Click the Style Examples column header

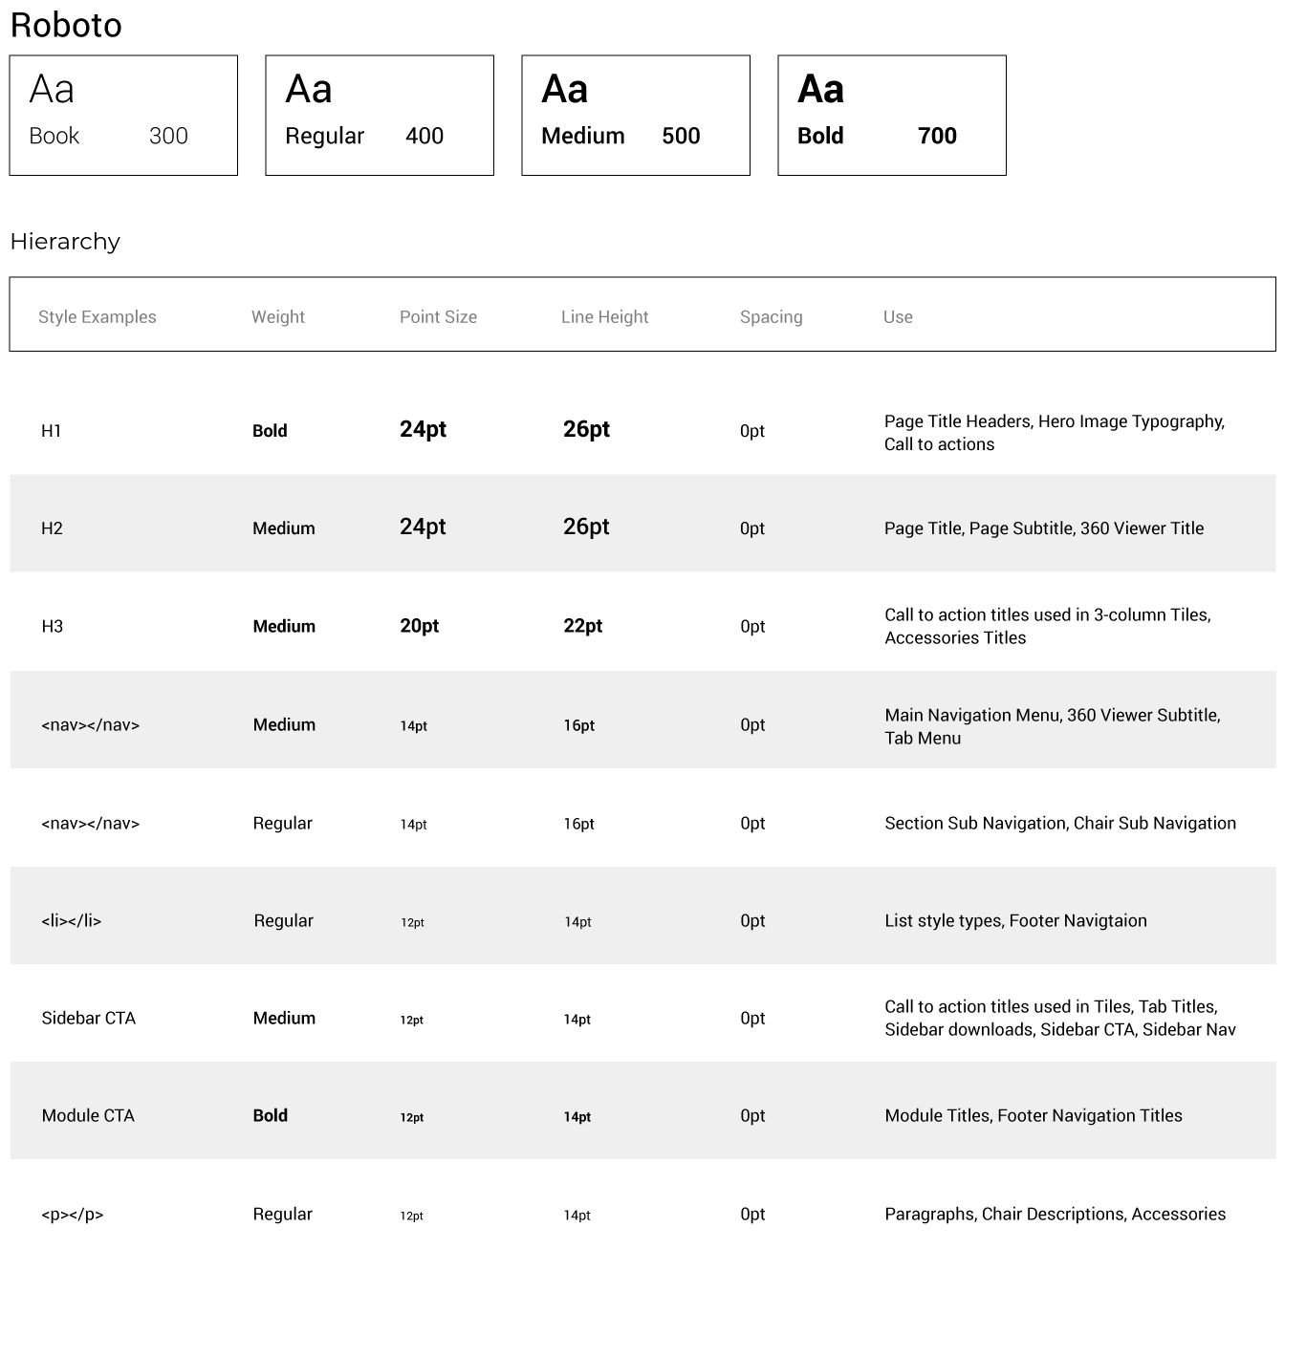[98, 317]
